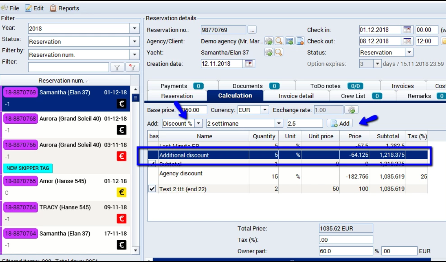Open the 2 settimane dropdown

(x=279, y=123)
